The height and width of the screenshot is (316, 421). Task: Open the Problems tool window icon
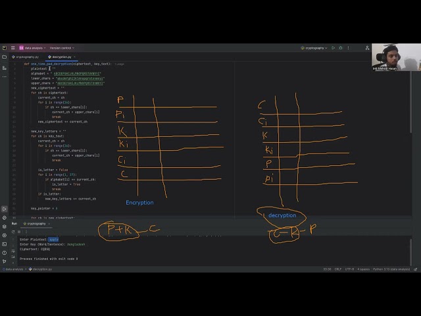[5, 253]
